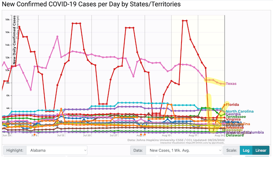This screenshot has width=273, height=175.
Task: Click the Highlight dropdown chevron arrow
Action: [x=85, y=150]
